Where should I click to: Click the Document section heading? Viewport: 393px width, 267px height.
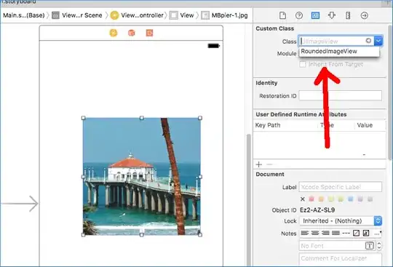(x=270, y=175)
